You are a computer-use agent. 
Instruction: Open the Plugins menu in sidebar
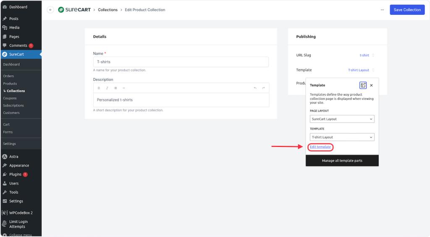[x=15, y=174]
